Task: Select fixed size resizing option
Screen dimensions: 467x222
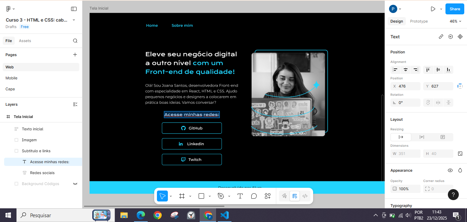Action: click(443, 137)
